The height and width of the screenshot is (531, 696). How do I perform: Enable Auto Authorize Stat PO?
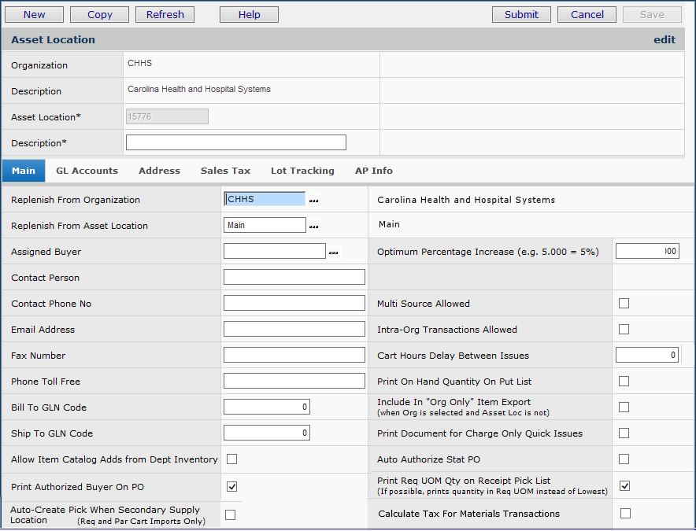pos(624,459)
